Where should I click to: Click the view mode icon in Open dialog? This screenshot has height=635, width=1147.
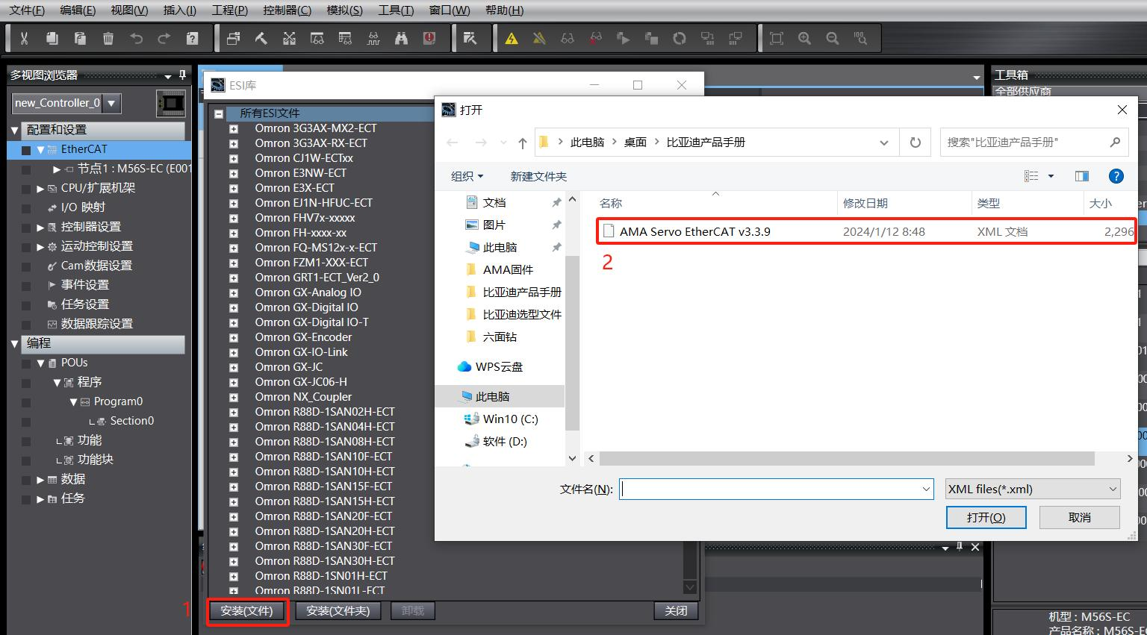tap(1031, 176)
